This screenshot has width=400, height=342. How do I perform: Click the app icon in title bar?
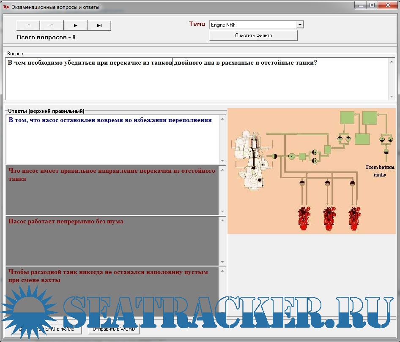[x=6, y=7]
